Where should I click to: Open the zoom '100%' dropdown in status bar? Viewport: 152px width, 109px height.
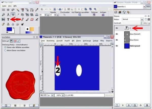click(x=63, y=95)
